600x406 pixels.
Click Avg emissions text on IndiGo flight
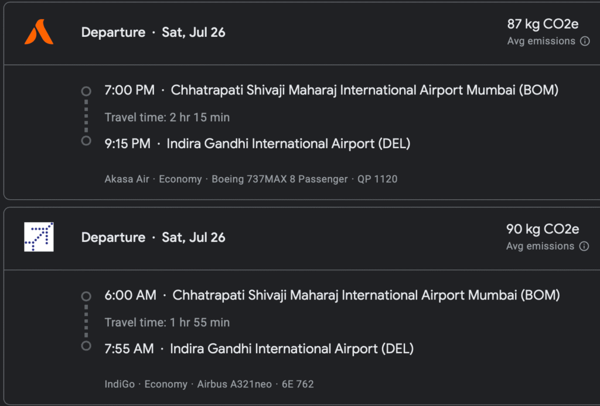tap(540, 246)
